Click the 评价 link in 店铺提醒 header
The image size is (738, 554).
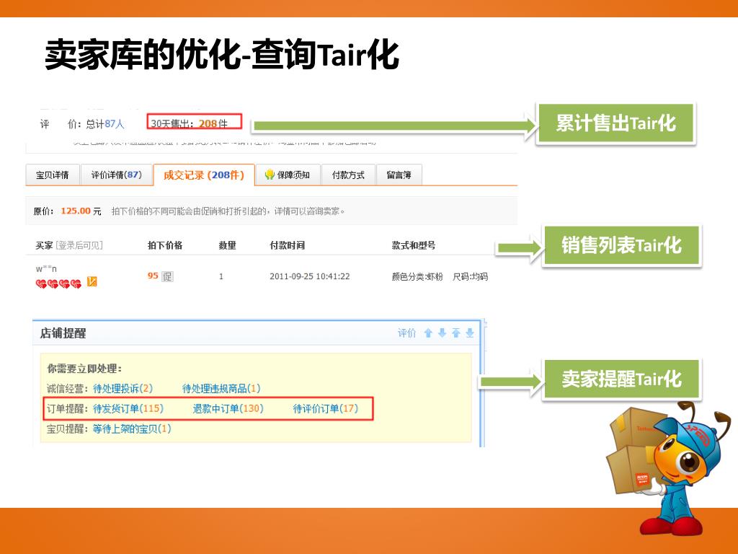[406, 333]
